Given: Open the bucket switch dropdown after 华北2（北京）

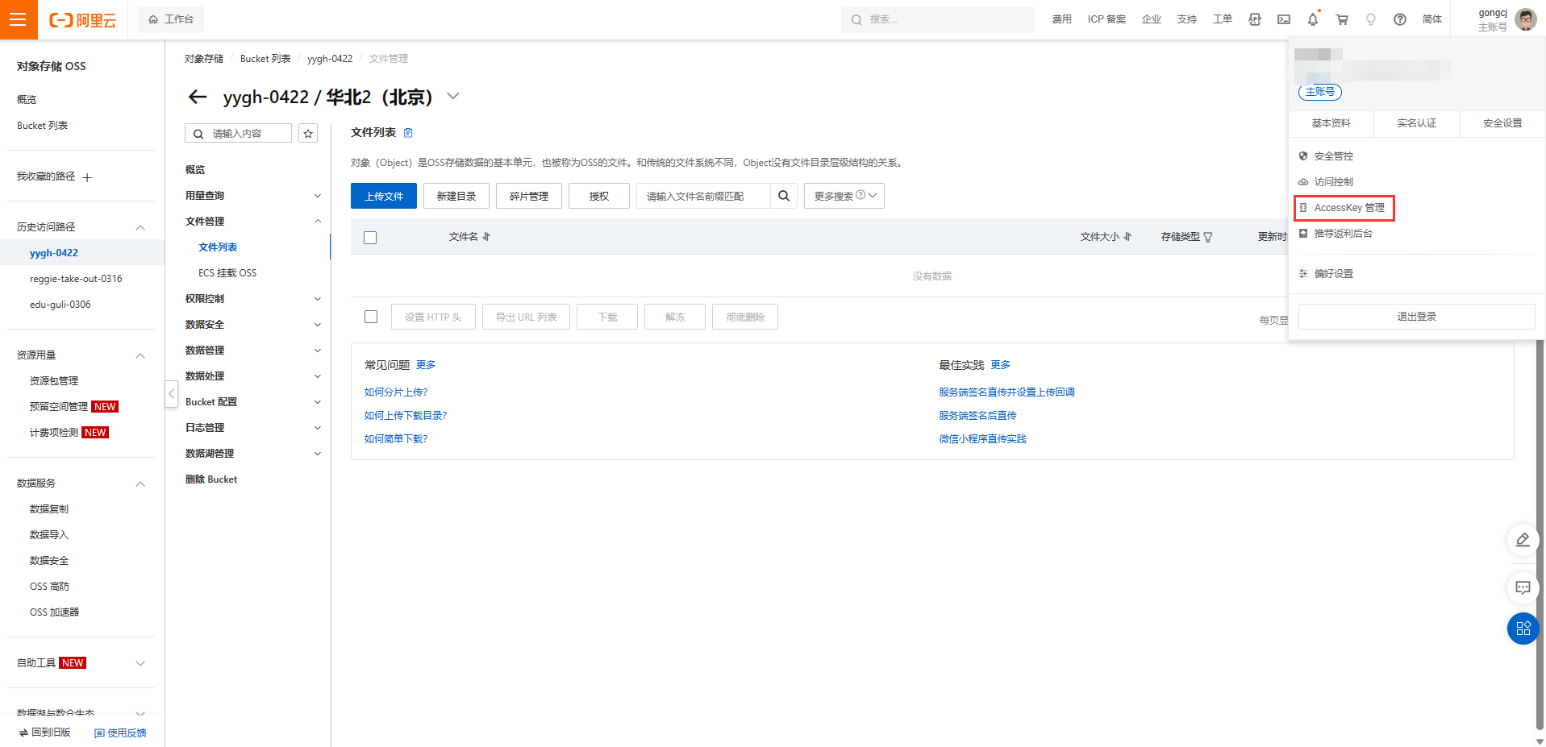Looking at the screenshot, I should click(453, 97).
